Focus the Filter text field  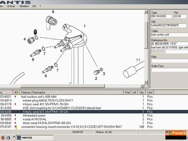tap(169, 61)
